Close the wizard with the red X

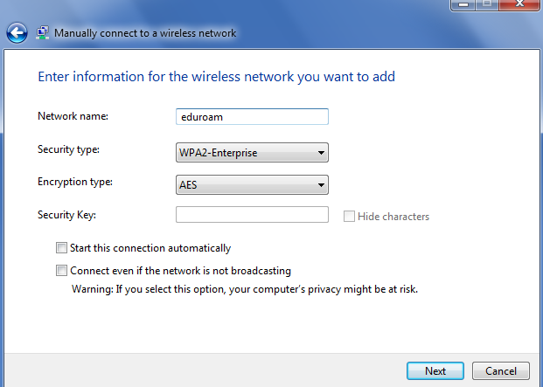pyautogui.click(x=519, y=4)
